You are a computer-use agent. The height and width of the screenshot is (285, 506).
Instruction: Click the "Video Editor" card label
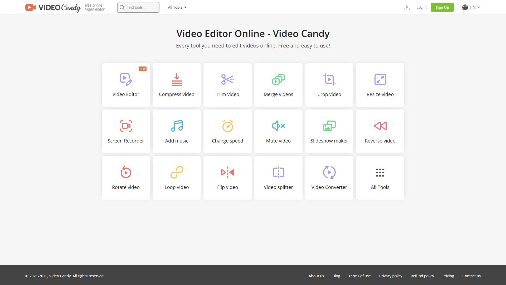click(x=126, y=94)
